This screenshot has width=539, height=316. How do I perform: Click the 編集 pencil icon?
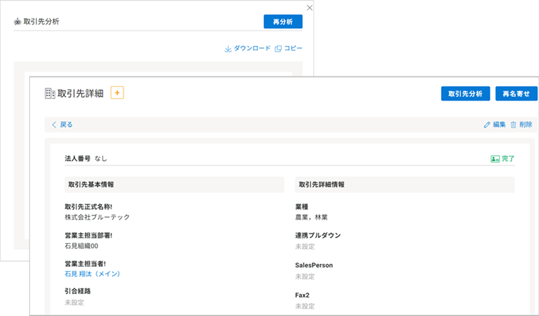(487, 125)
